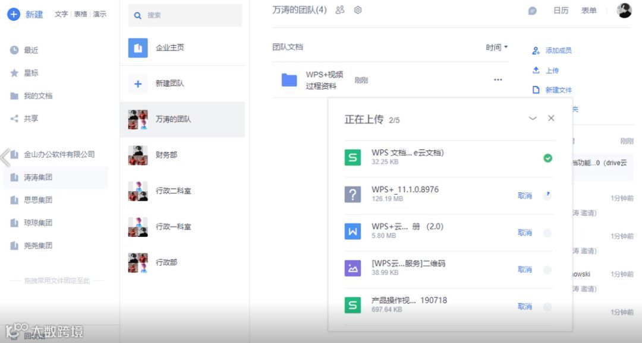Create a new 文字 document

click(61, 14)
